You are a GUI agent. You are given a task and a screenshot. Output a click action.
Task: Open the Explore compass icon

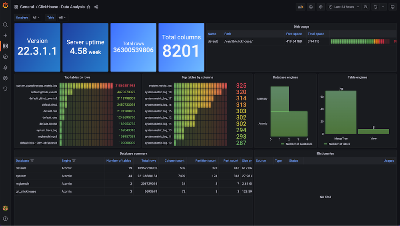[x=5, y=57]
